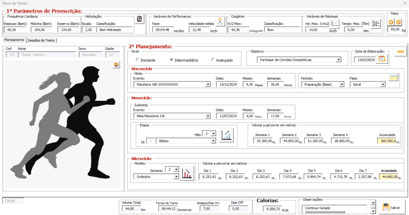Click the Bem Hidratado classification field
The image size is (409, 215).
pos(115,30)
